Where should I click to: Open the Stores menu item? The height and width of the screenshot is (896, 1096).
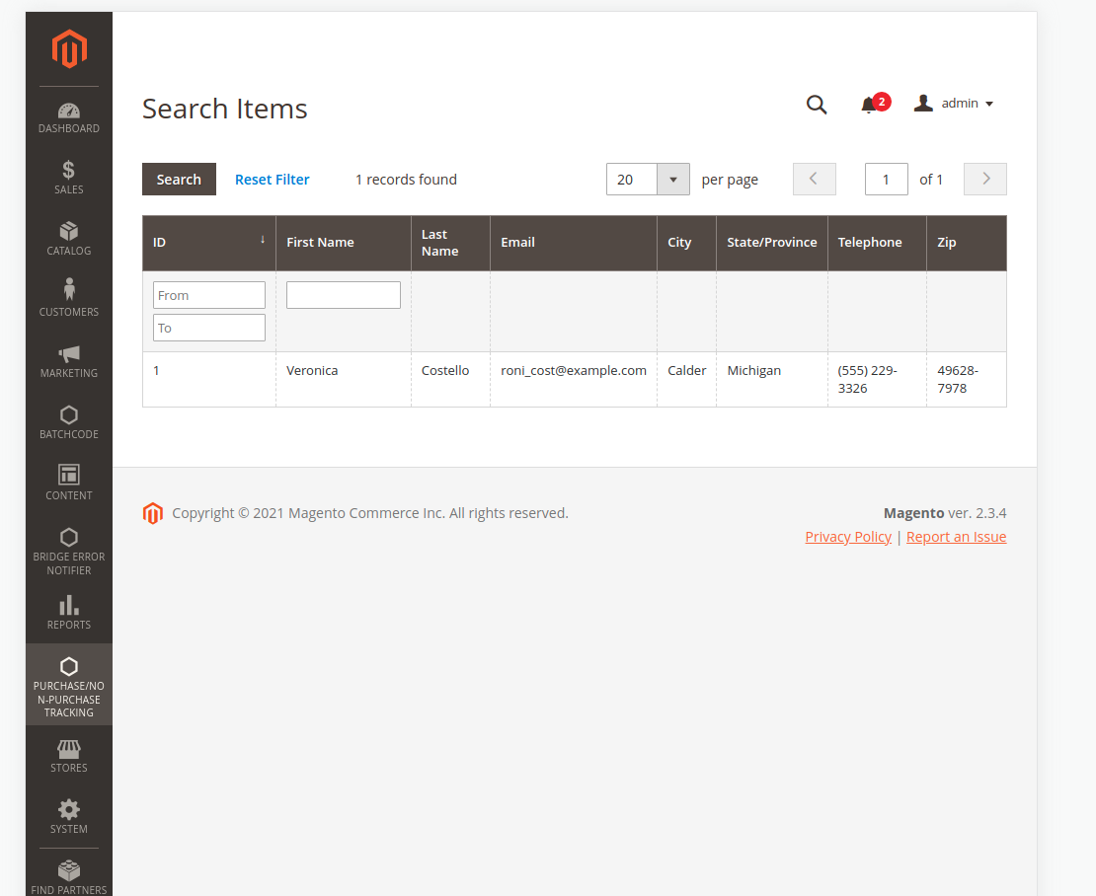coord(69,756)
